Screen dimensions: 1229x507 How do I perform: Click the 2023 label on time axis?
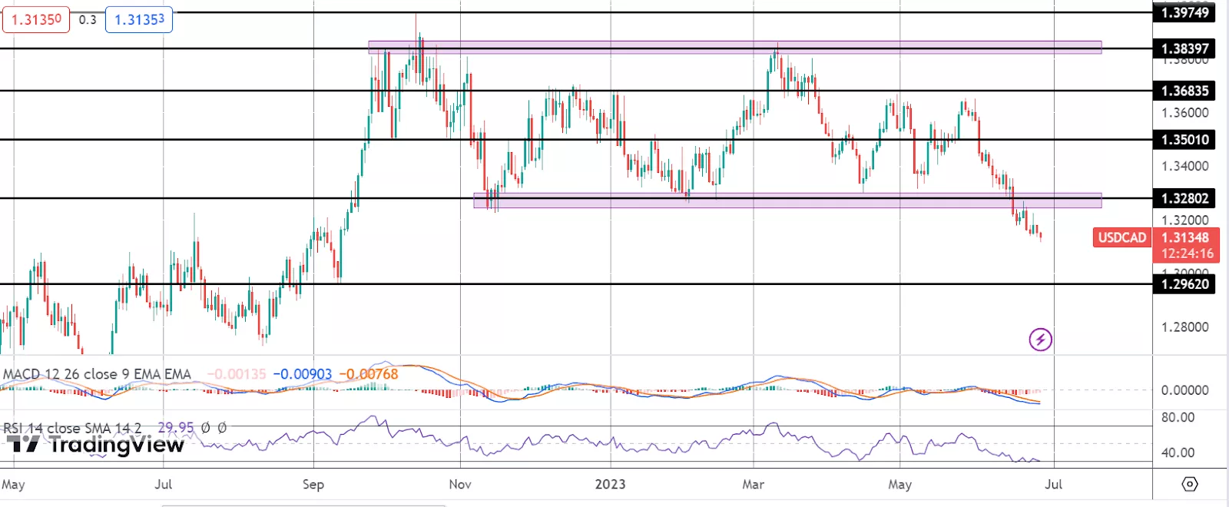click(611, 485)
